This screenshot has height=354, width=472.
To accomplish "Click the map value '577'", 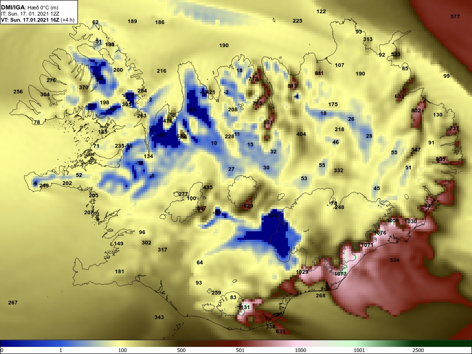I will [455, 17].
